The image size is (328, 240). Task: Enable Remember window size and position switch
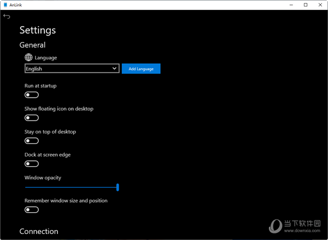pos(32,210)
